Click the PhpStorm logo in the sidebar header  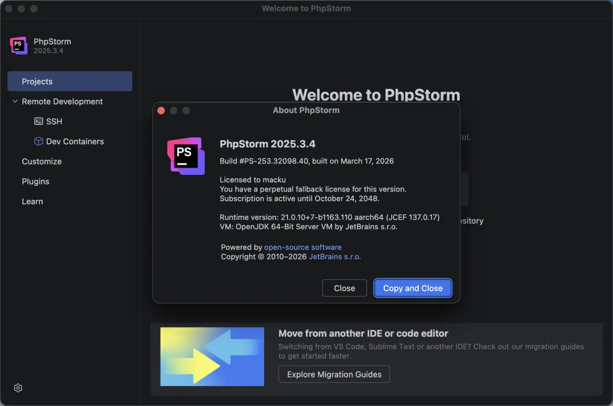pos(18,46)
